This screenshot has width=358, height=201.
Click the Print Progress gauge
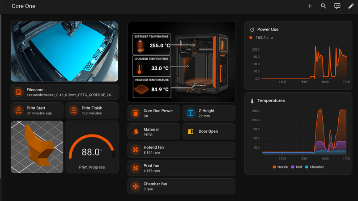[x=92, y=147]
